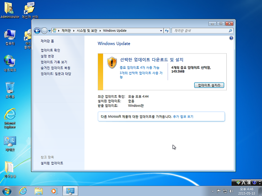This screenshot has width=262, height=196.
Task: Open Internet Explorer from the taskbar
Action: pos(23,191)
